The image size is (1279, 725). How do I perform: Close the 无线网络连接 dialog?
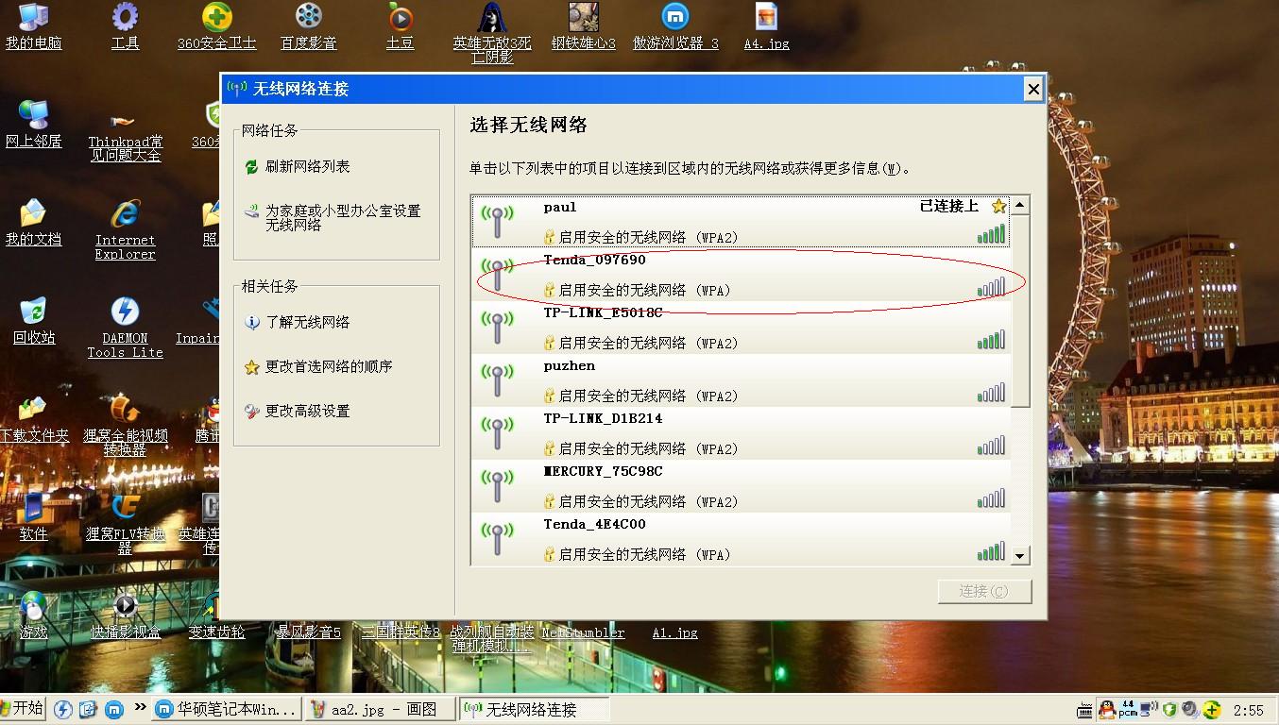[x=1033, y=89]
